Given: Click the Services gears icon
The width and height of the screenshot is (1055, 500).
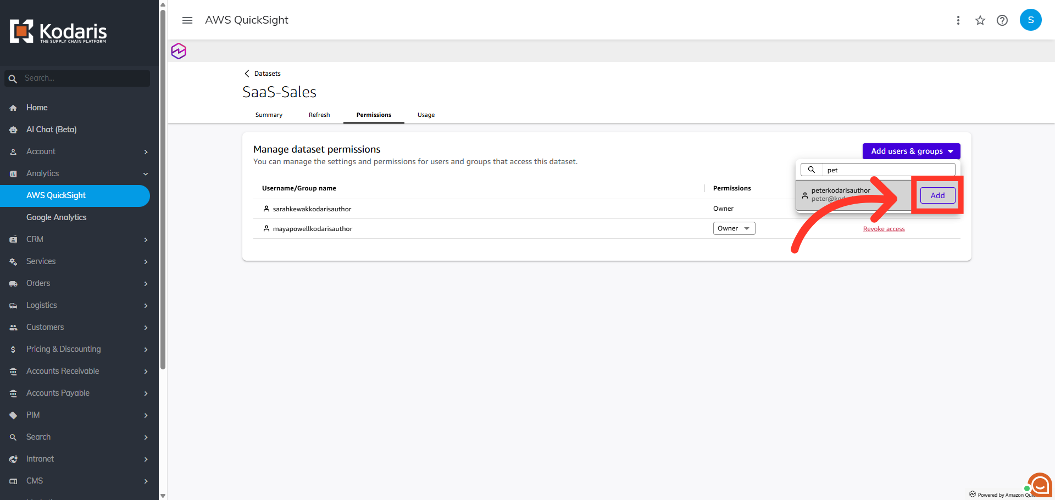Looking at the screenshot, I should [13, 262].
